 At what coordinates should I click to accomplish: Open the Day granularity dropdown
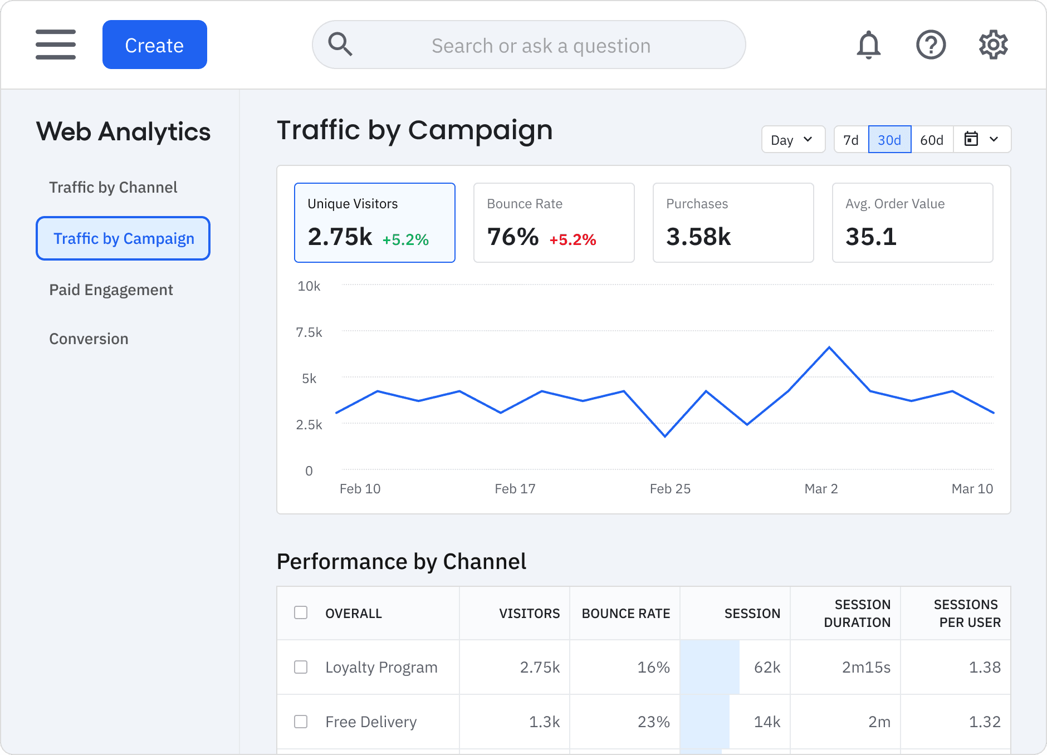click(x=793, y=139)
